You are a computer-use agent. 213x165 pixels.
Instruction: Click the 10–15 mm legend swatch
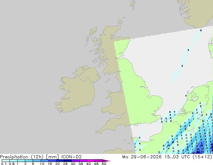pyautogui.click(x=45, y=161)
